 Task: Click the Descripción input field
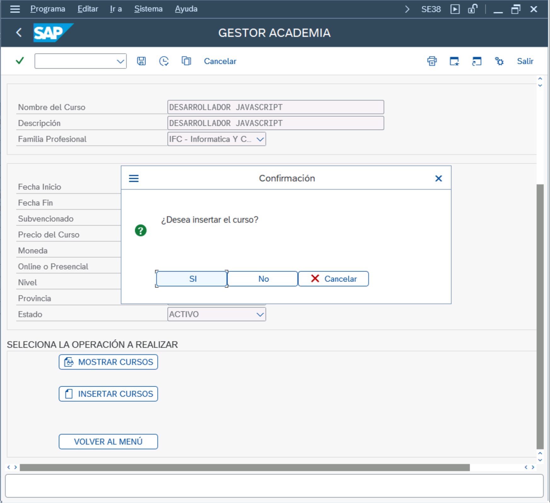click(276, 123)
